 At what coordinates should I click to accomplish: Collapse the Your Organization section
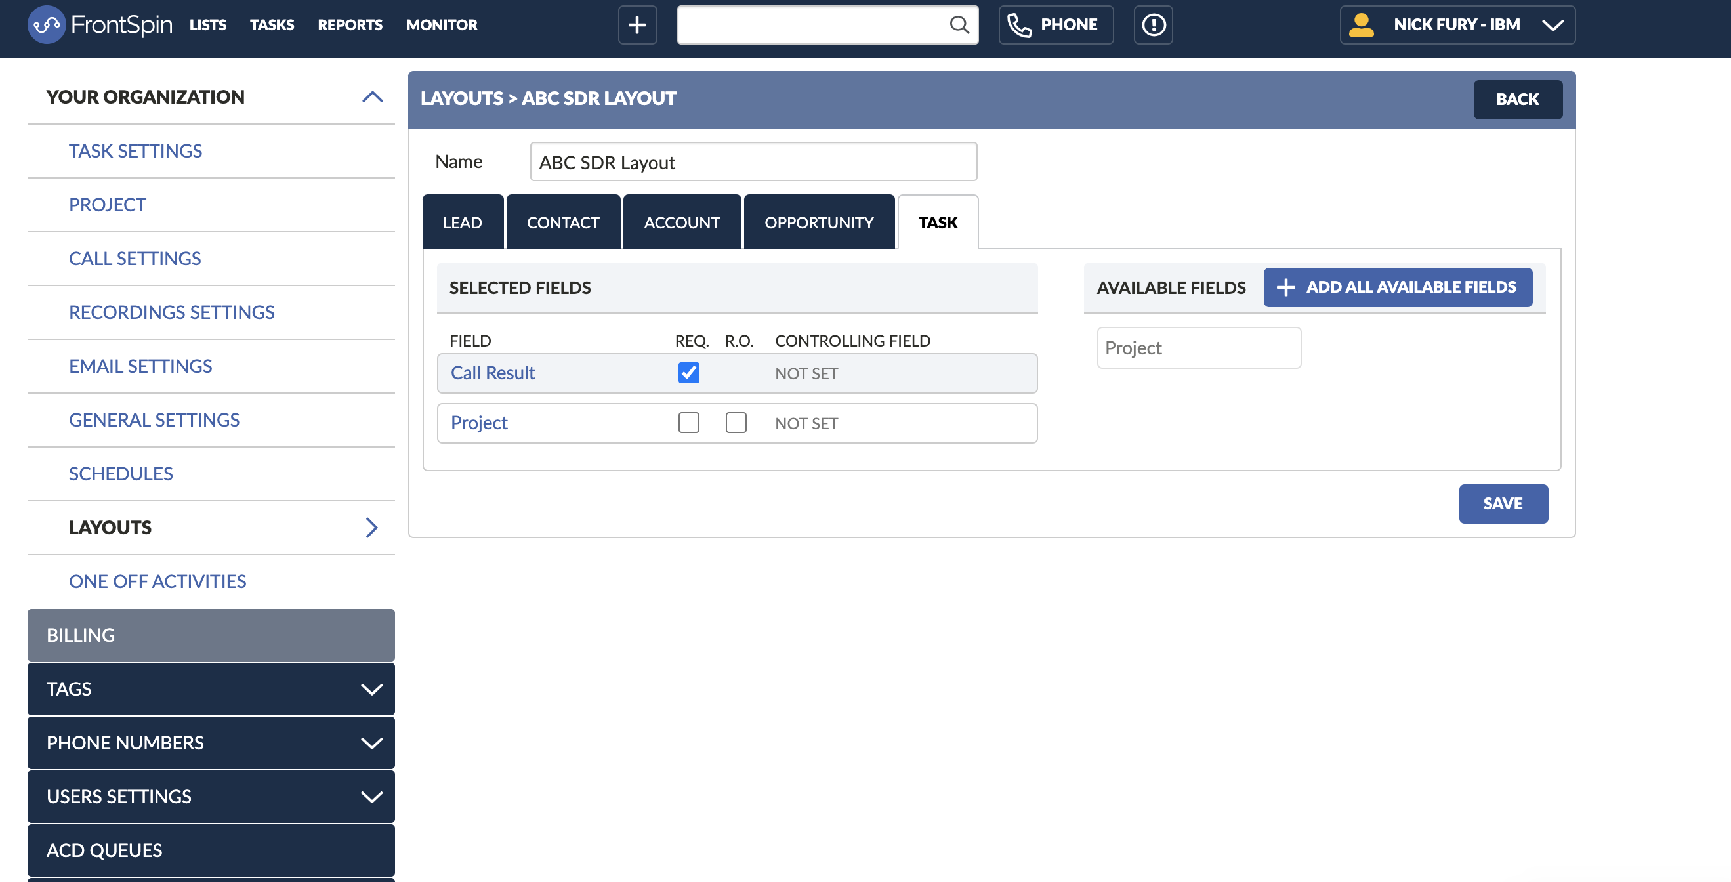pyautogui.click(x=372, y=97)
